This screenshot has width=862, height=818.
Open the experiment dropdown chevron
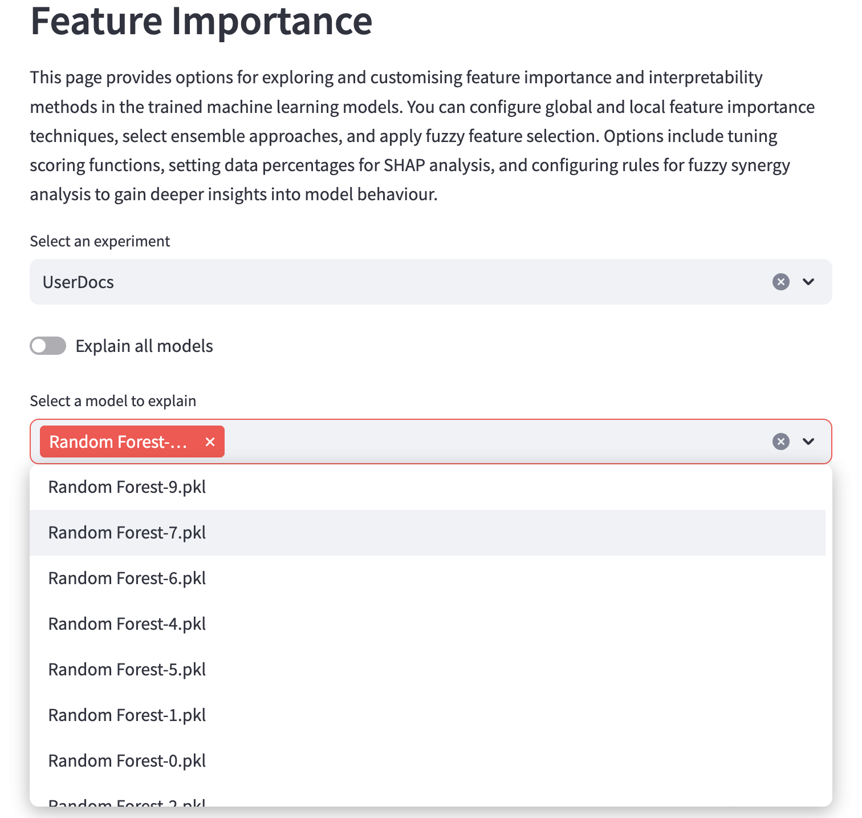808,281
